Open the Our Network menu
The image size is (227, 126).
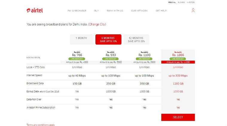[x=139, y=11]
